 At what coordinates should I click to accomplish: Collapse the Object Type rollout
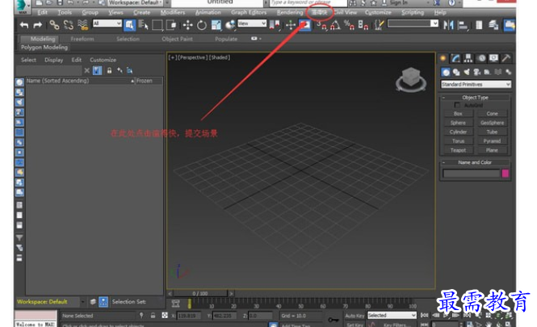pyautogui.click(x=476, y=97)
